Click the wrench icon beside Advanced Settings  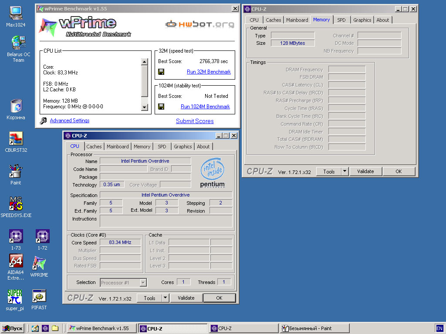coord(43,121)
